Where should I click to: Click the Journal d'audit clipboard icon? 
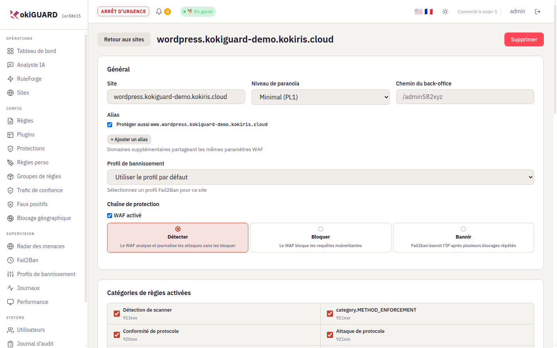click(x=10, y=344)
